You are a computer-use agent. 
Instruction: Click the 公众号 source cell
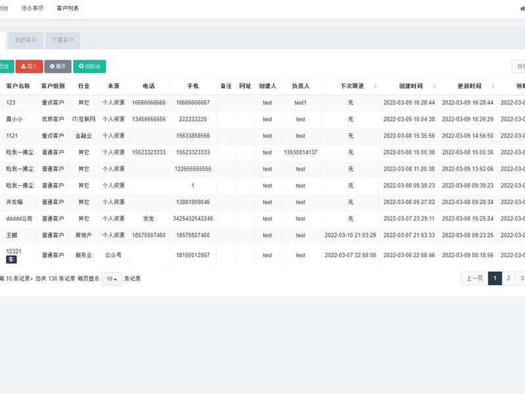pos(114,255)
